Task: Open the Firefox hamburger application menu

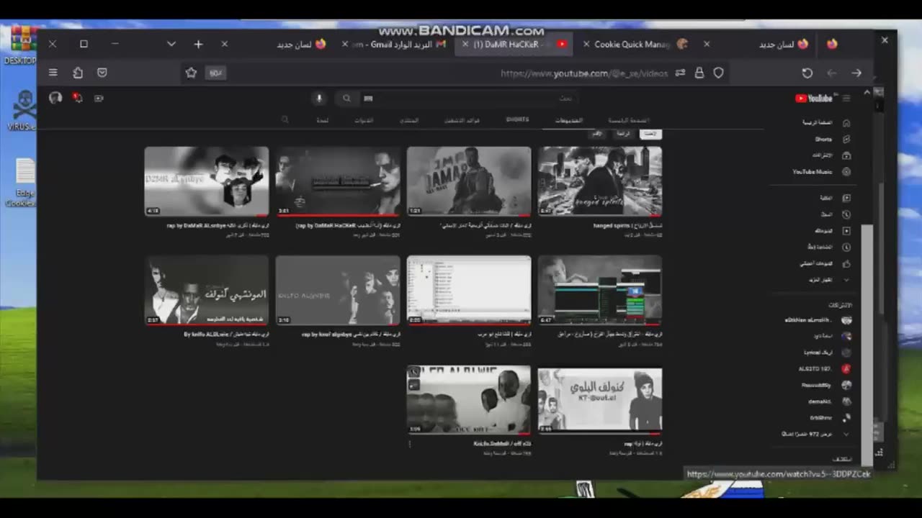Action: [53, 73]
